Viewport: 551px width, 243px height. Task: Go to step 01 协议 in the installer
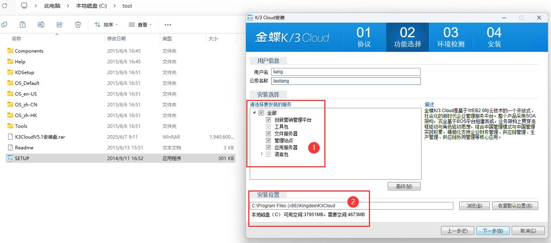tap(364, 37)
